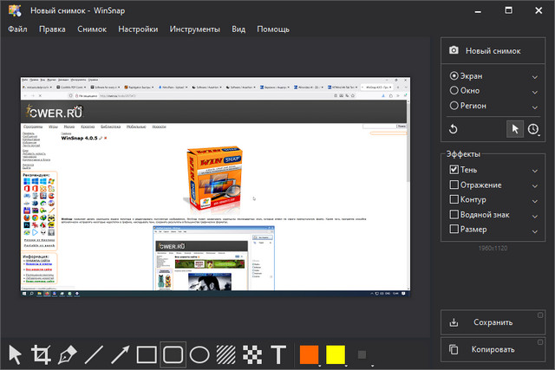Enable the Контур effect checkbox
Screen dimensions: 555x370
pos(454,199)
